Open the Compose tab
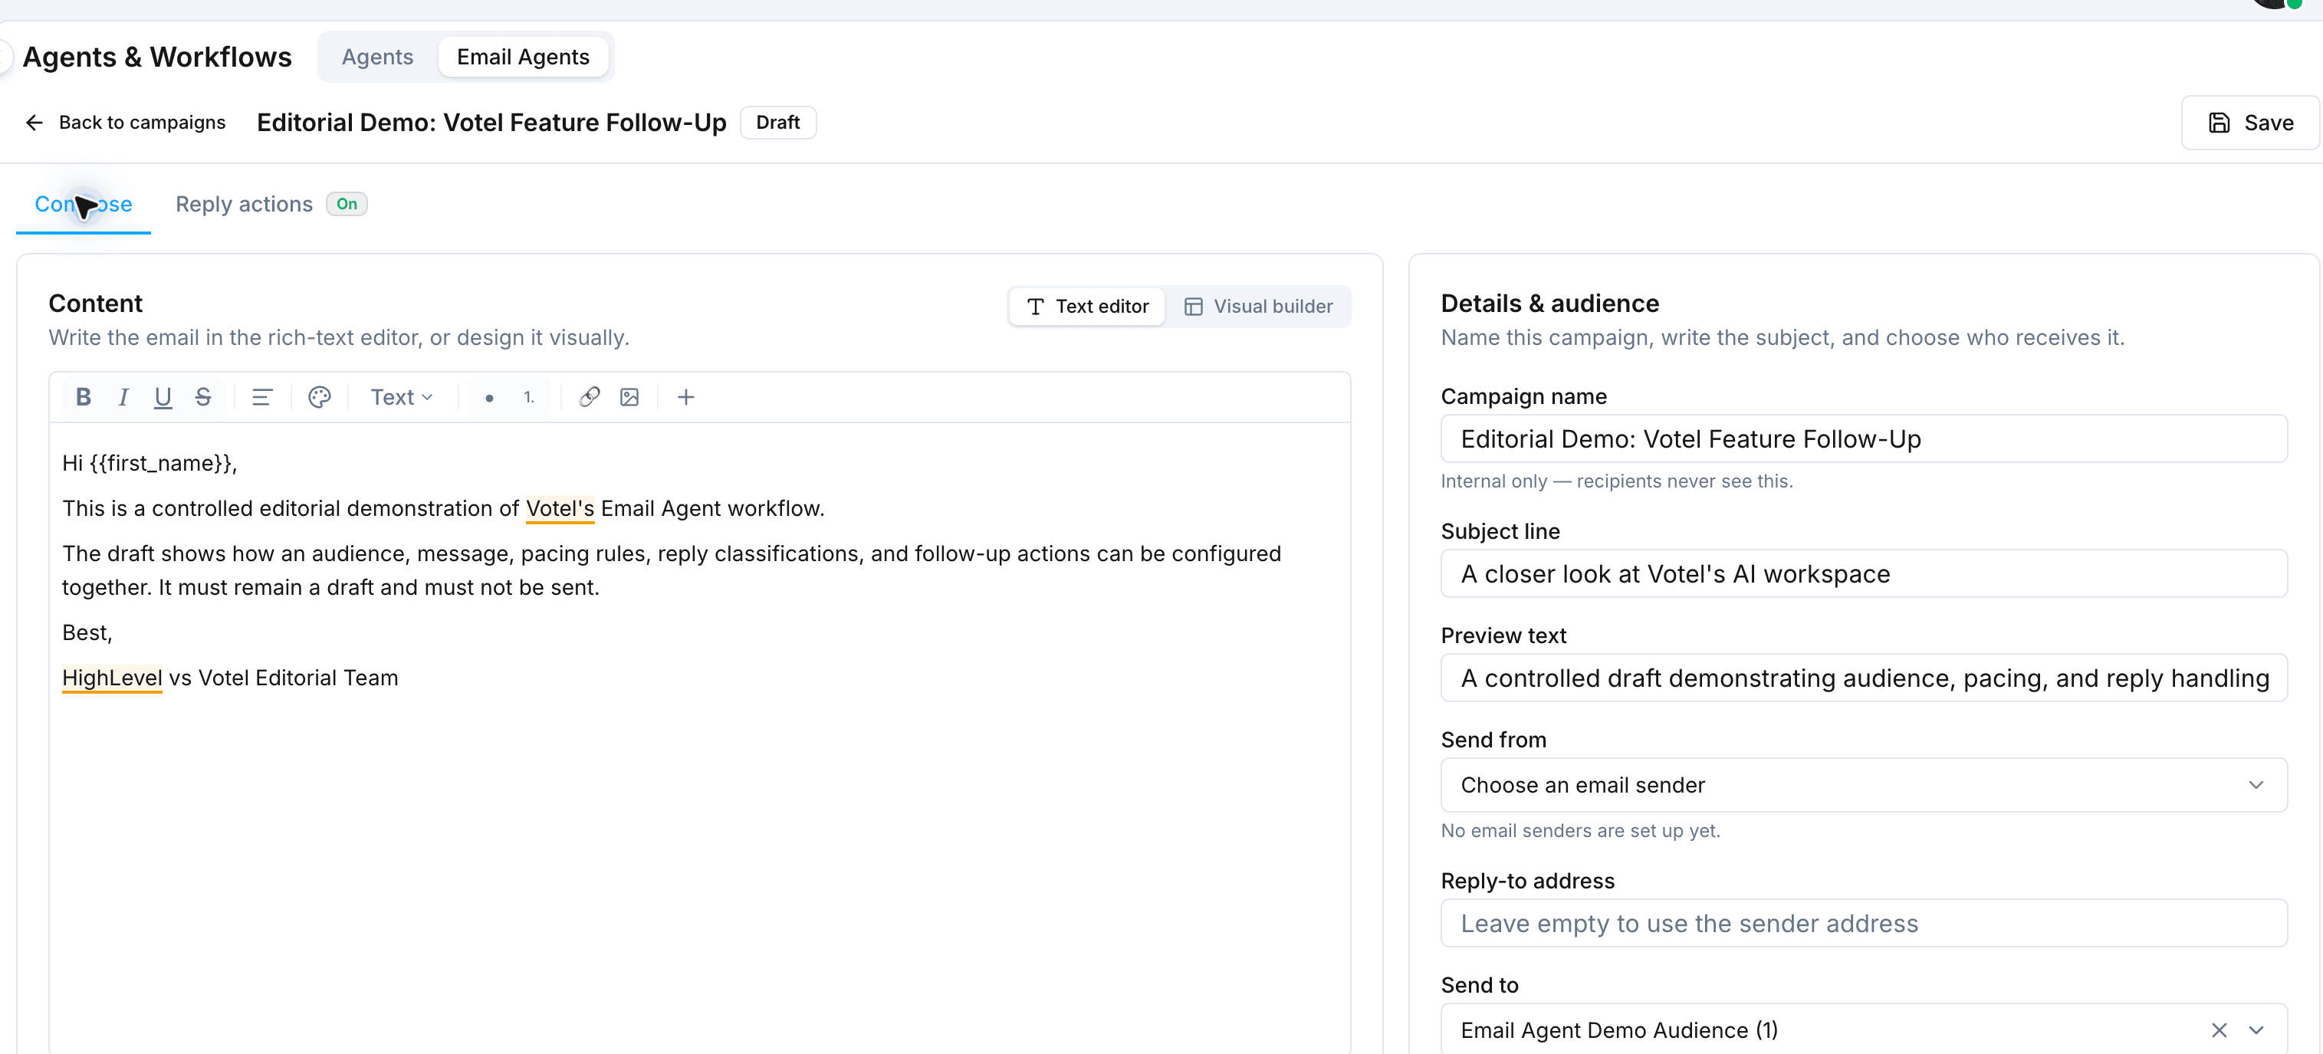 84,205
